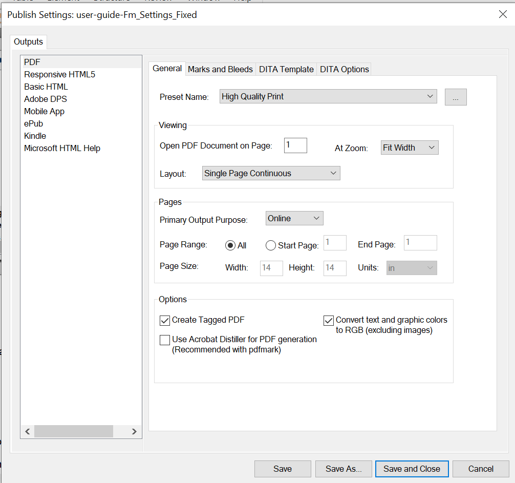
Task: Open the DITA Options tab
Action: coord(344,69)
